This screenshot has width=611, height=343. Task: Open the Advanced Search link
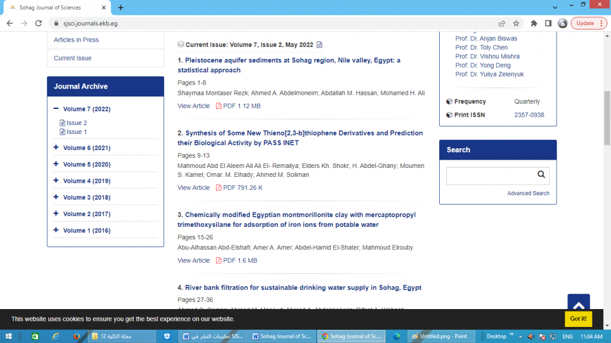pyautogui.click(x=528, y=194)
